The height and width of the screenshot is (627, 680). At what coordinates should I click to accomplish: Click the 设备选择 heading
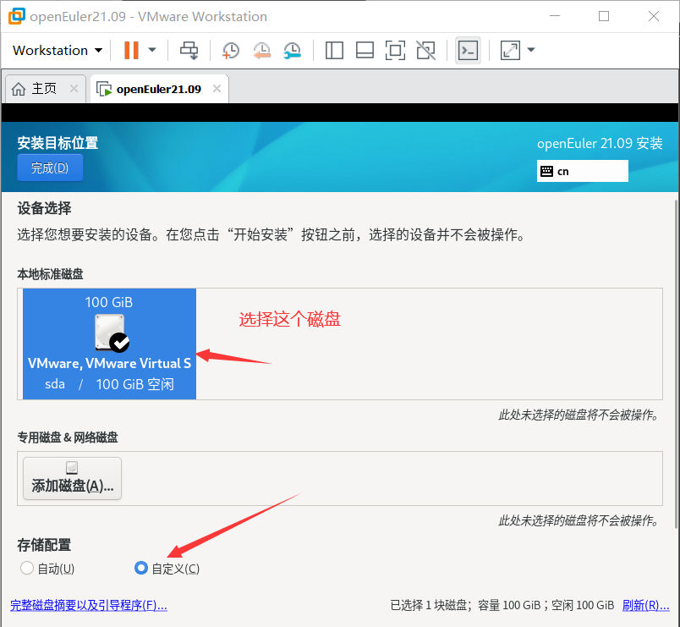(44, 208)
